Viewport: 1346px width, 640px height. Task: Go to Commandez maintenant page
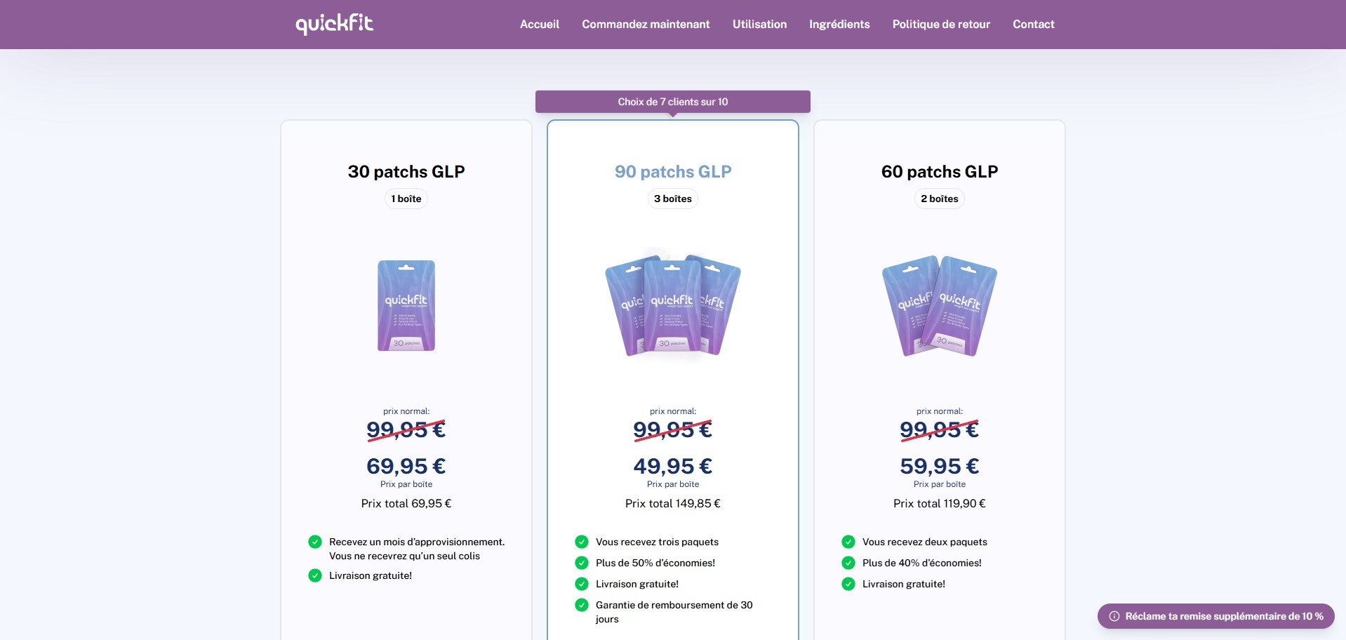point(646,25)
